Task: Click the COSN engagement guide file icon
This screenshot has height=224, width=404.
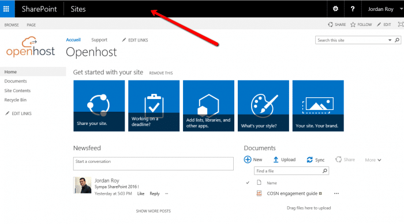Action: pyautogui.click(x=259, y=193)
